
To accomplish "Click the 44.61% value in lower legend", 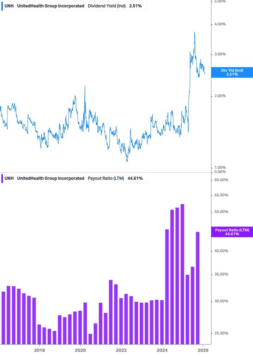I will [x=135, y=178].
